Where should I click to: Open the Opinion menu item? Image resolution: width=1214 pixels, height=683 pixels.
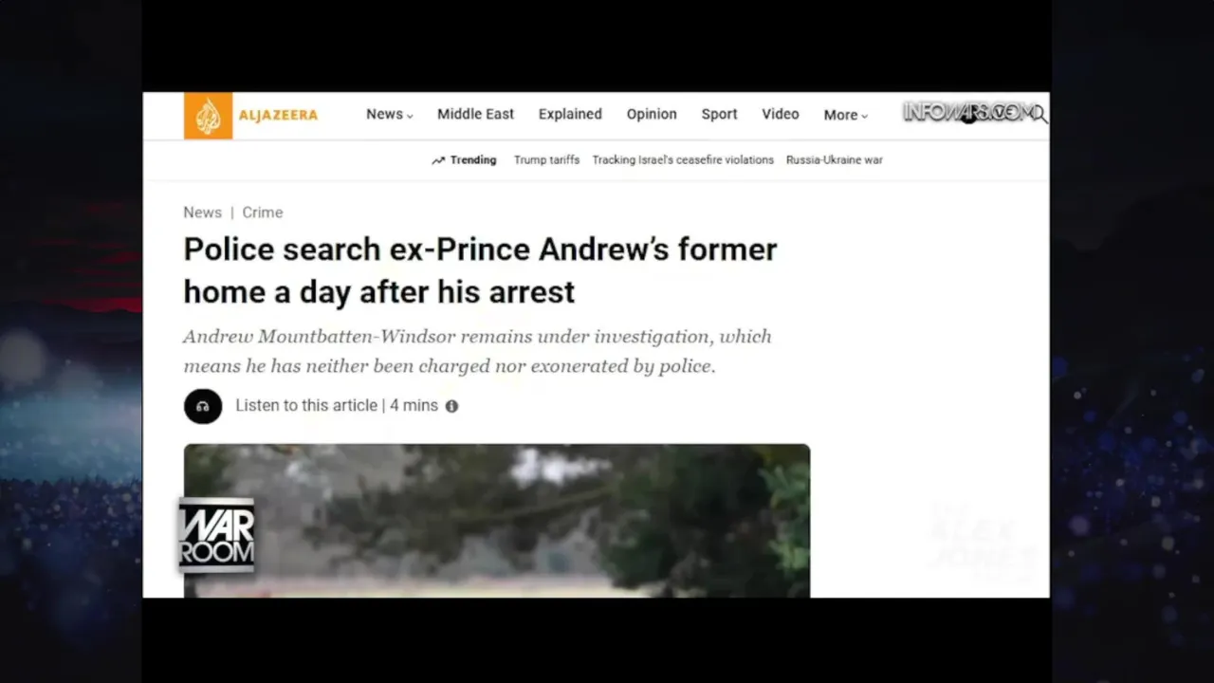point(652,114)
